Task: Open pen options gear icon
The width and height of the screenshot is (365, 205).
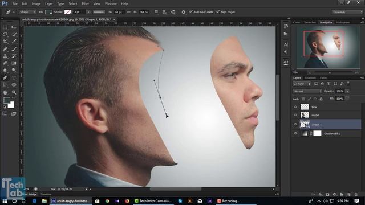Action: 184,12
